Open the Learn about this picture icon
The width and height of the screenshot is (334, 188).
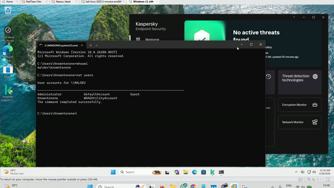(x=8, y=34)
